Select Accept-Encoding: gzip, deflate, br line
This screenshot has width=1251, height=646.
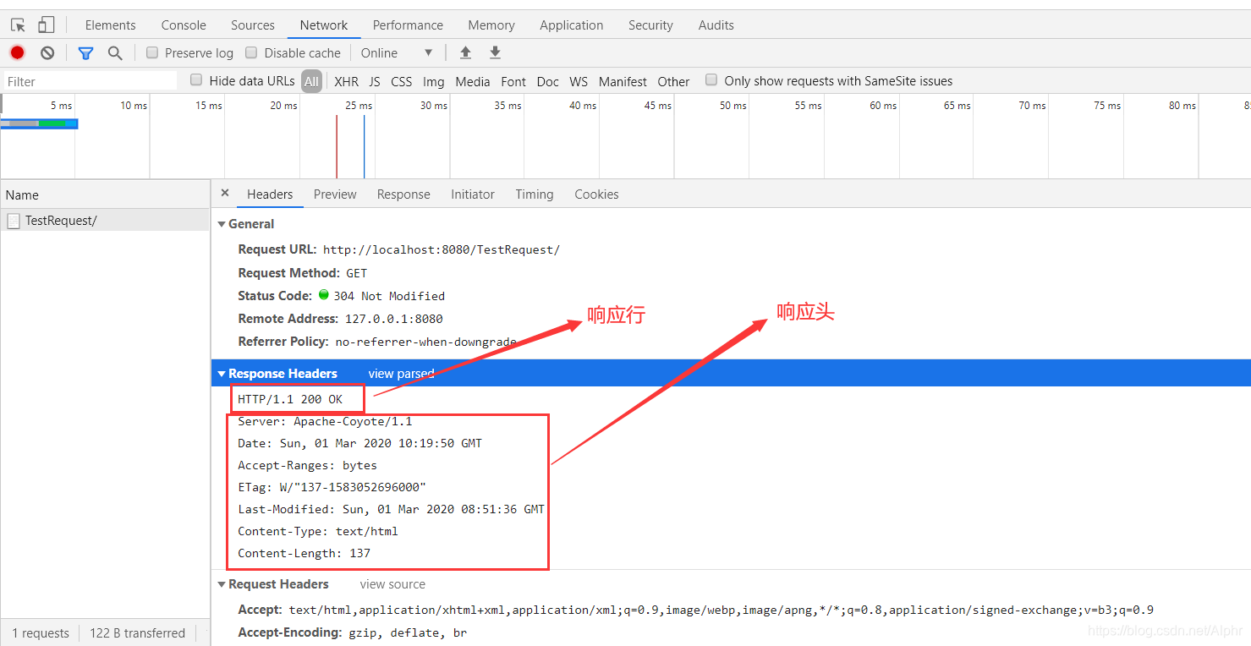coord(353,632)
